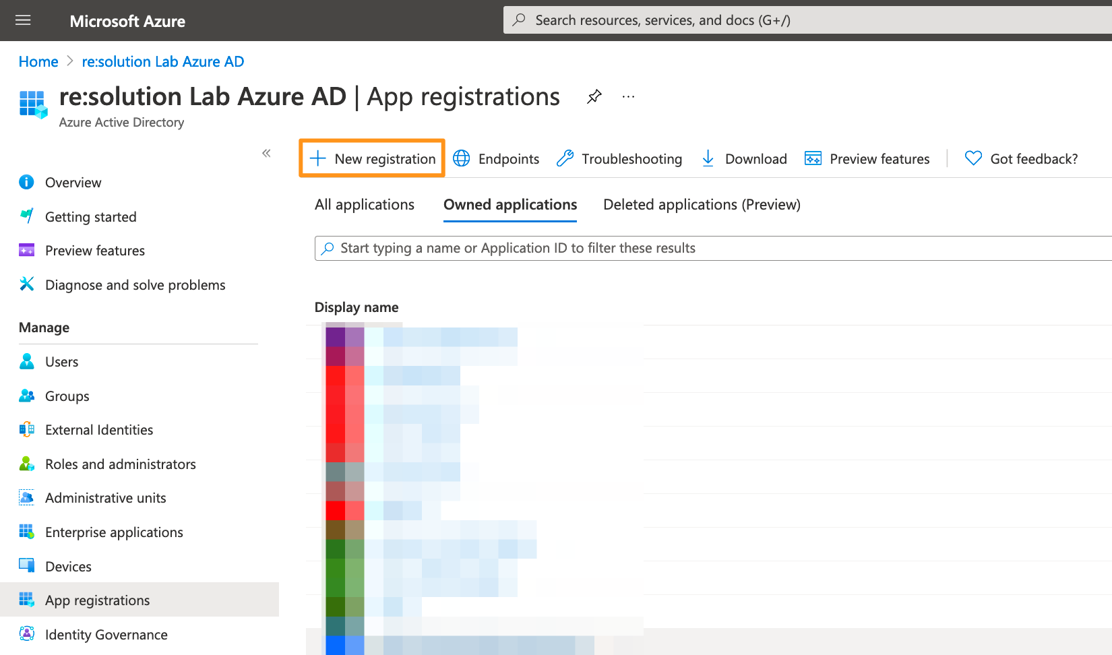The image size is (1112, 655).
Task: Click the Getting started rocket icon
Action: coord(26,216)
